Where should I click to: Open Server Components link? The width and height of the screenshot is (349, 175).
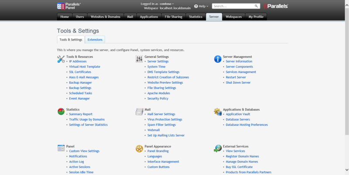pyautogui.click(x=240, y=67)
